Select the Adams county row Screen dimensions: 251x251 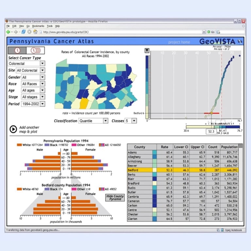point(183,152)
